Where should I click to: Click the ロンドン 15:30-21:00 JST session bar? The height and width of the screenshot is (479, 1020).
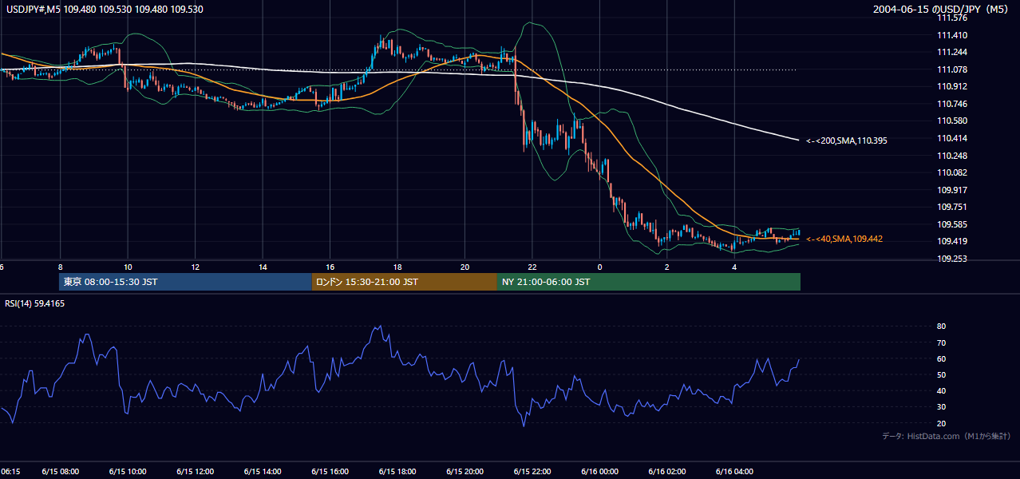(405, 282)
